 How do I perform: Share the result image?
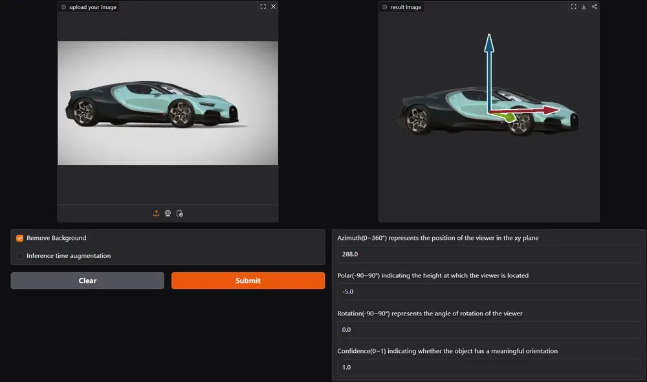pyautogui.click(x=594, y=6)
